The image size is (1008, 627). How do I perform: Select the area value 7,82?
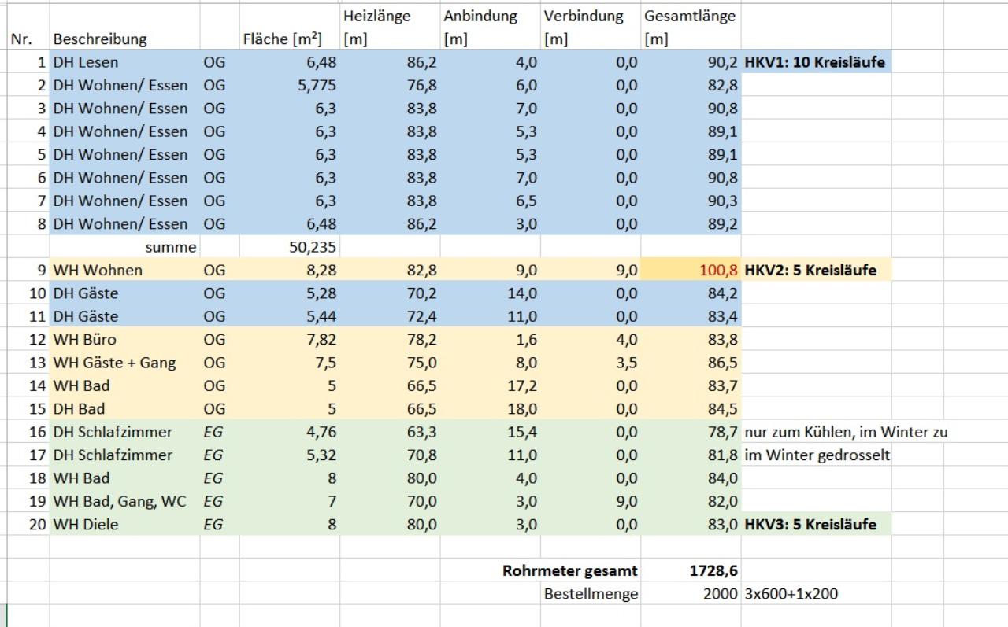(290, 339)
